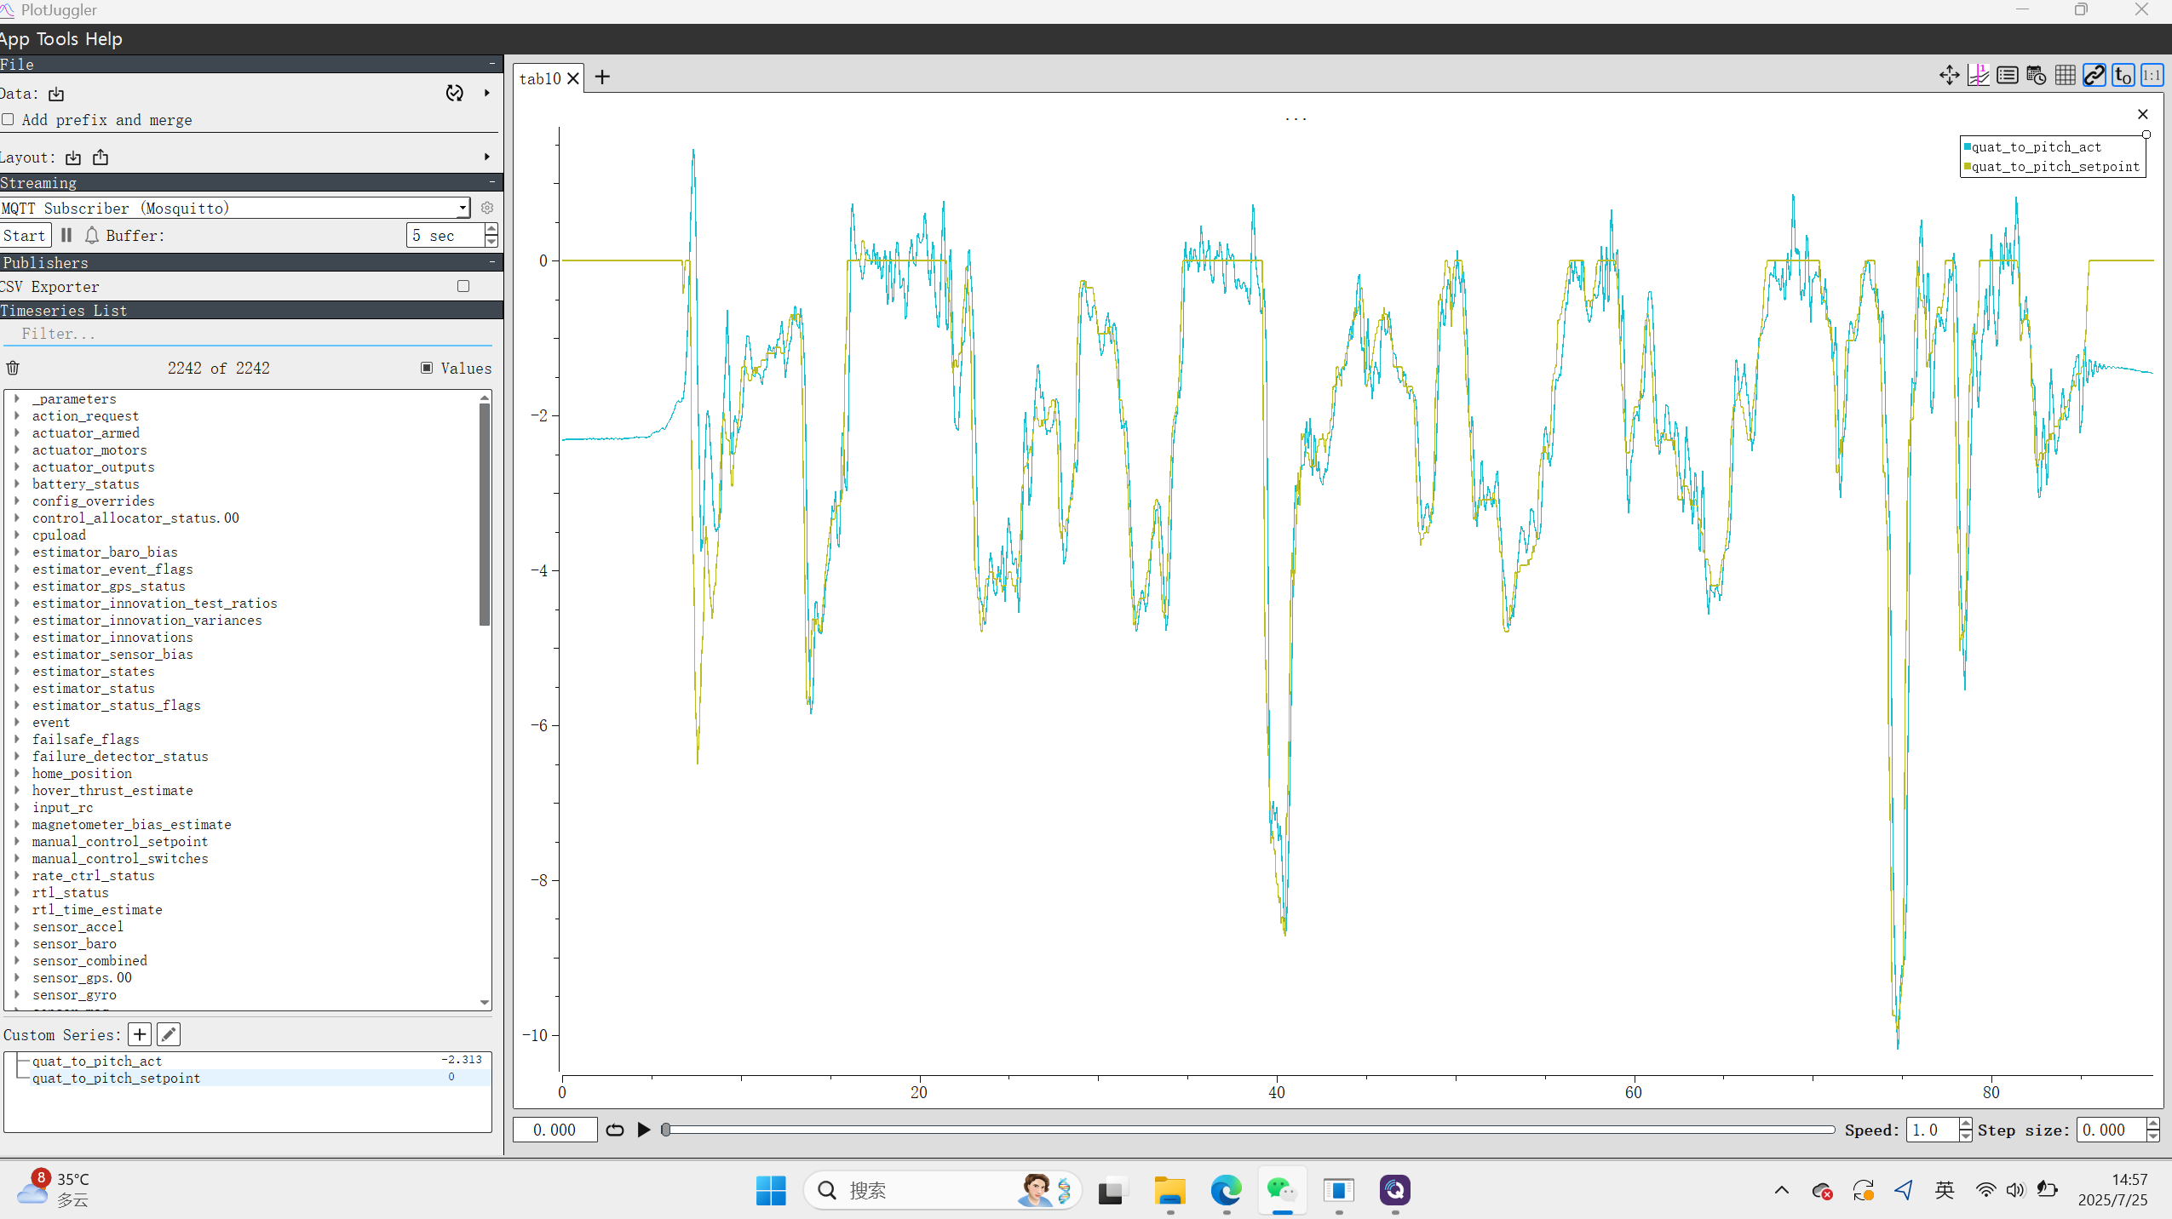Enable the CSV Exporter checkbox
The image size is (2172, 1219).
[463, 286]
